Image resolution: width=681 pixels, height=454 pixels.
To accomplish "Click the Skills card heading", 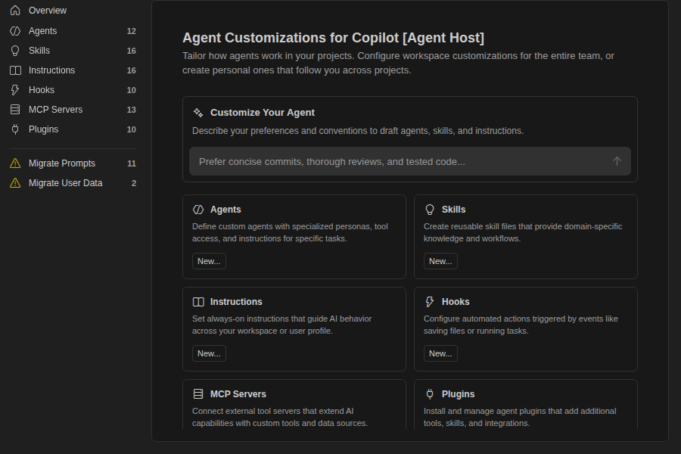I will point(453,210).
